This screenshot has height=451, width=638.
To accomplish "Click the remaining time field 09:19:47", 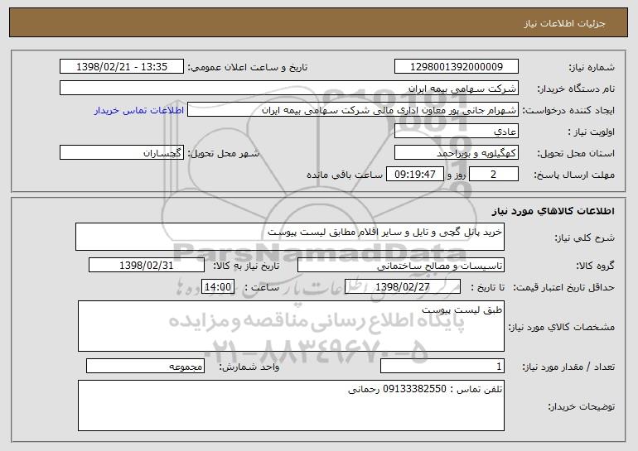I will pyautogui.click(x=414, y=174).
